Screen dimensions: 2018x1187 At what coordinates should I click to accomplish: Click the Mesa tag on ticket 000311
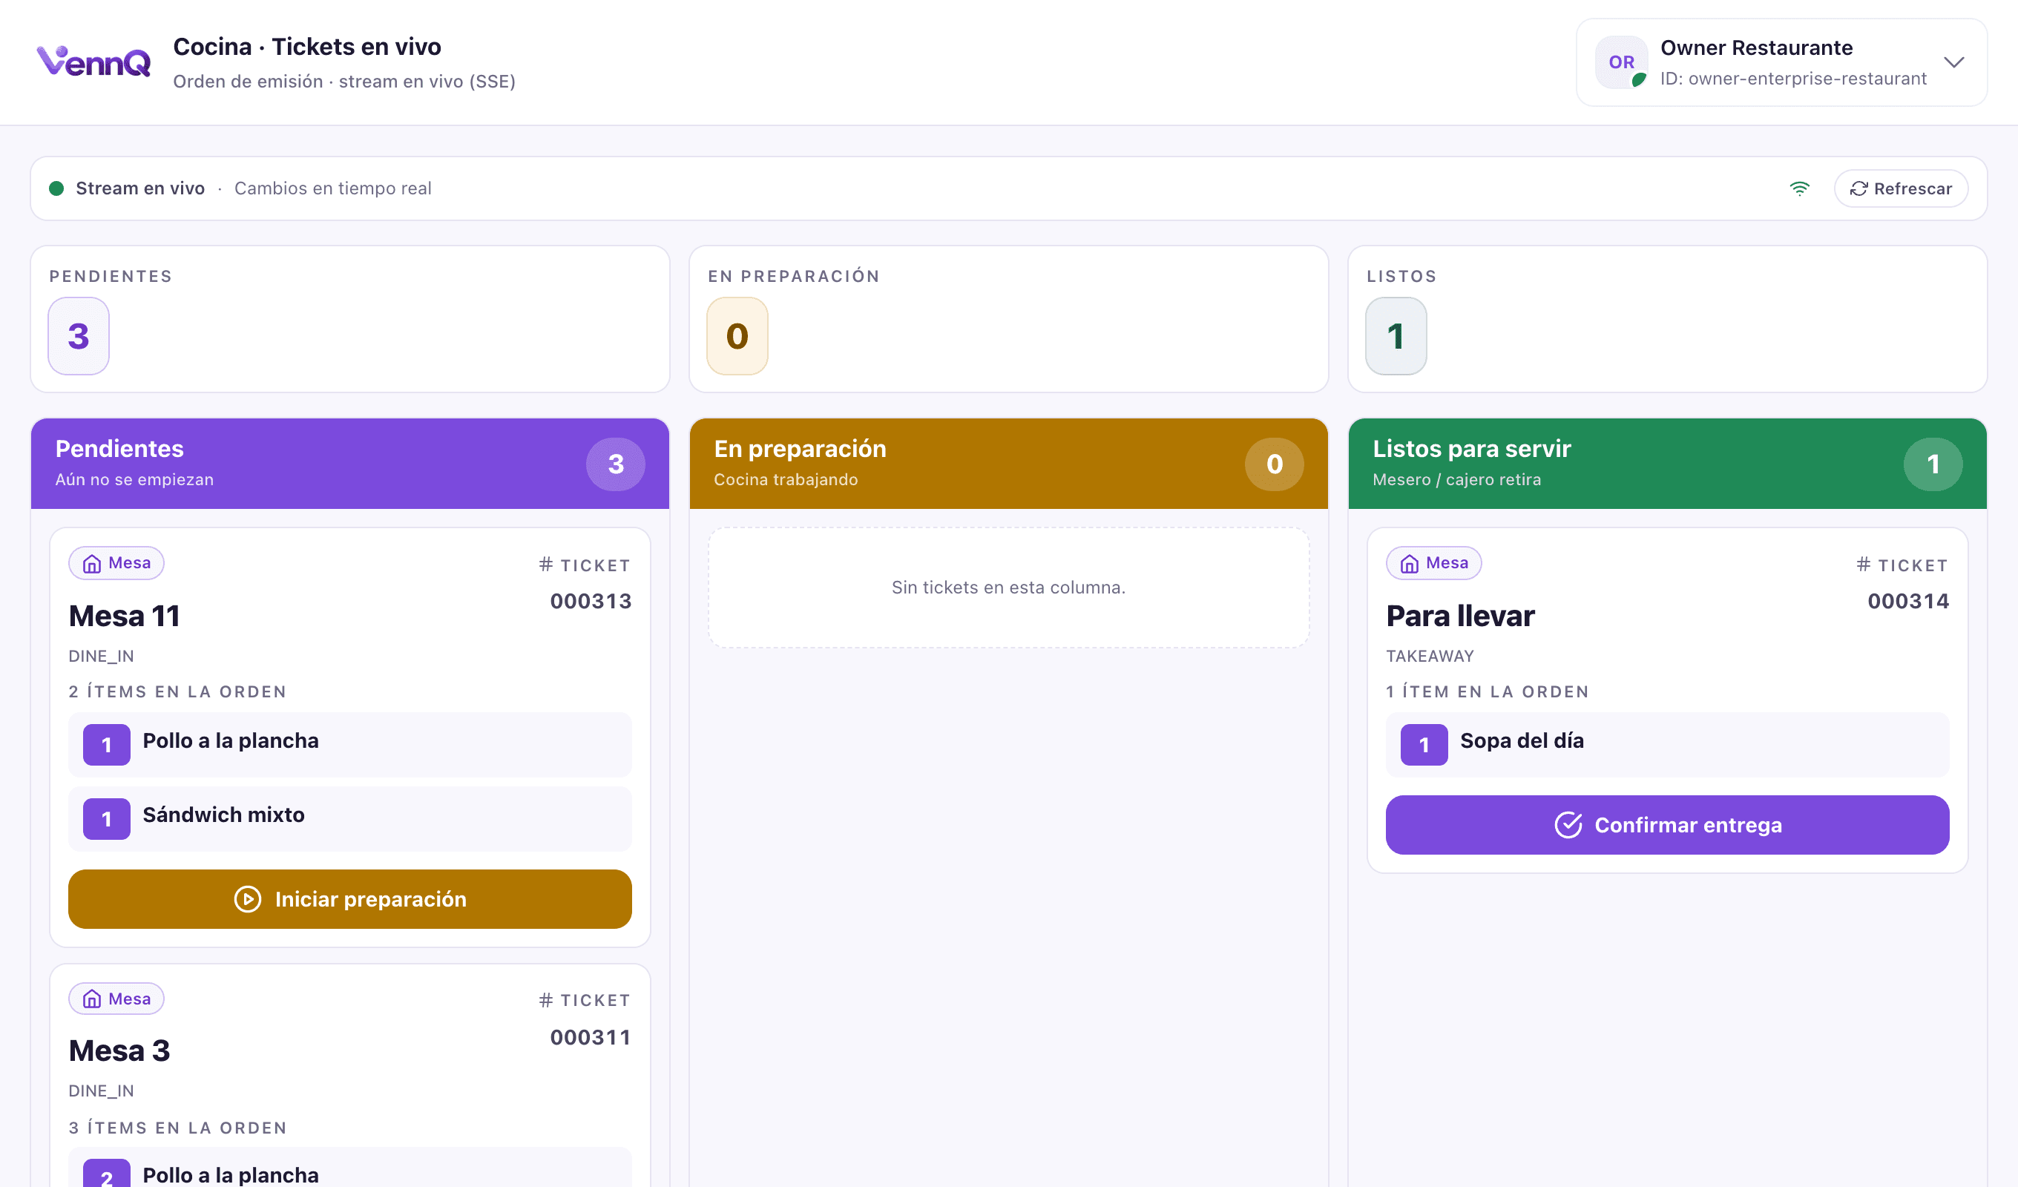tap(116, 999)
